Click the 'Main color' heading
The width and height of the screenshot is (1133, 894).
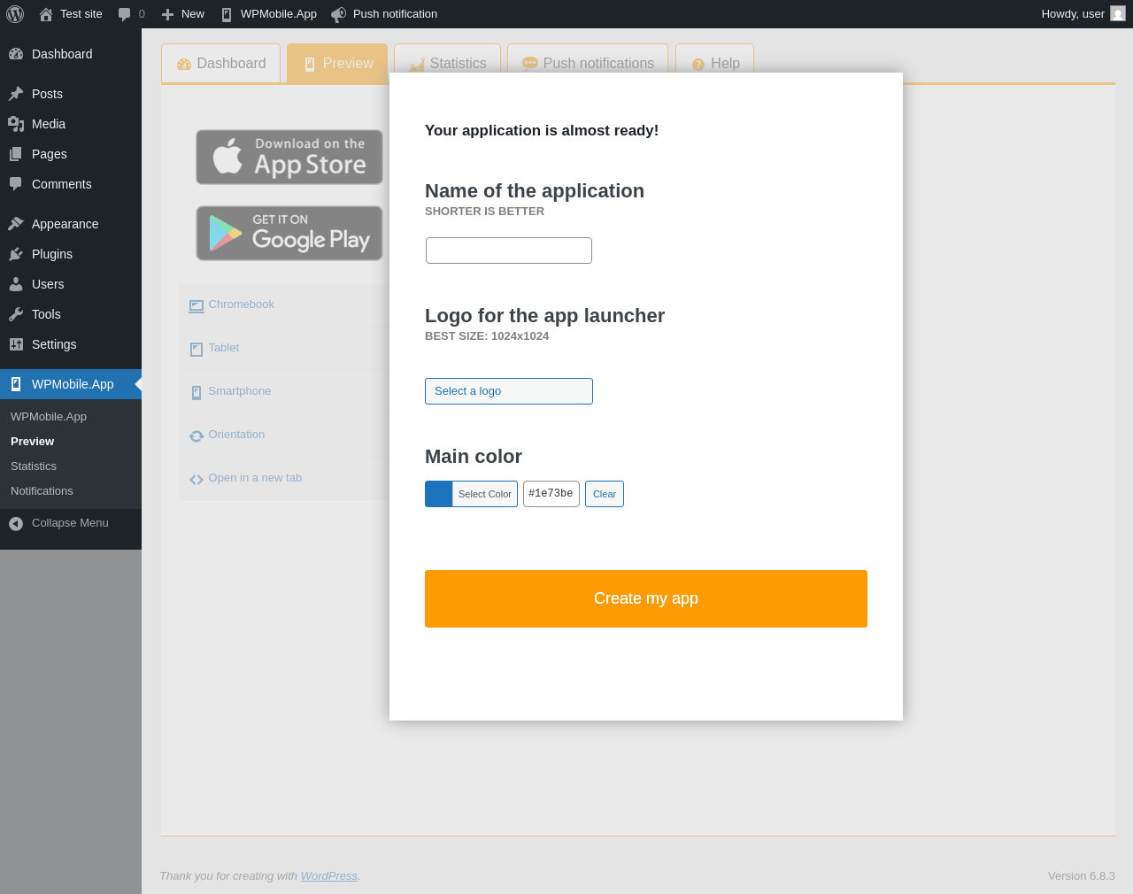click(474, 457)
